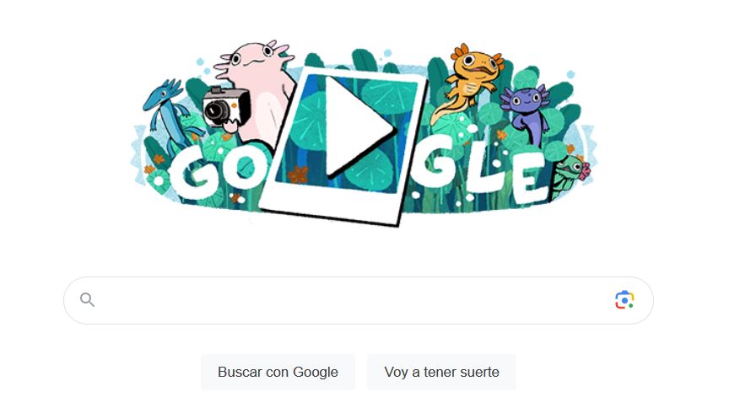Image resolution: width=751 pixels, height=408 pixels.
Task: Click the Buscar con Google button
Action: coord(278,372)
